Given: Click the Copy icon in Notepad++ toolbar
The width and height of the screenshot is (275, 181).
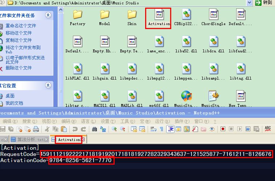Looking at the screenshot, I should [x=56, y=129].
